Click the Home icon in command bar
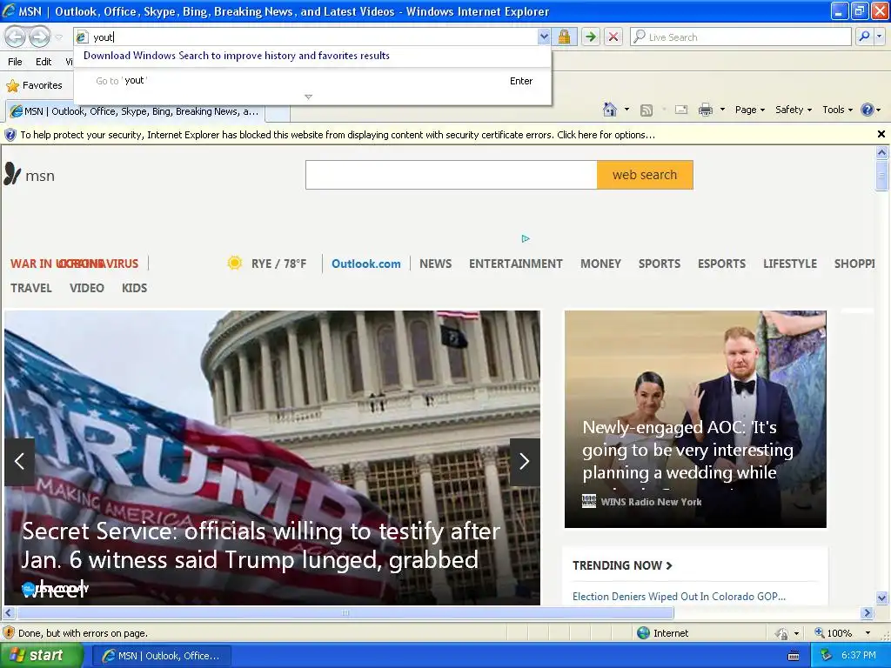 coord(610,110)
